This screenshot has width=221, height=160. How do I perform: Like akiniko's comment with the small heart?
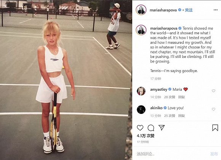click(213, 109)
